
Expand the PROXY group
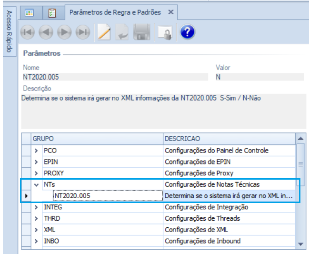pos(36,173)
